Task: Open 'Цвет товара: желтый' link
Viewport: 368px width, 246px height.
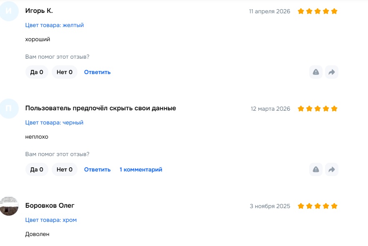Action: point(55,25)
